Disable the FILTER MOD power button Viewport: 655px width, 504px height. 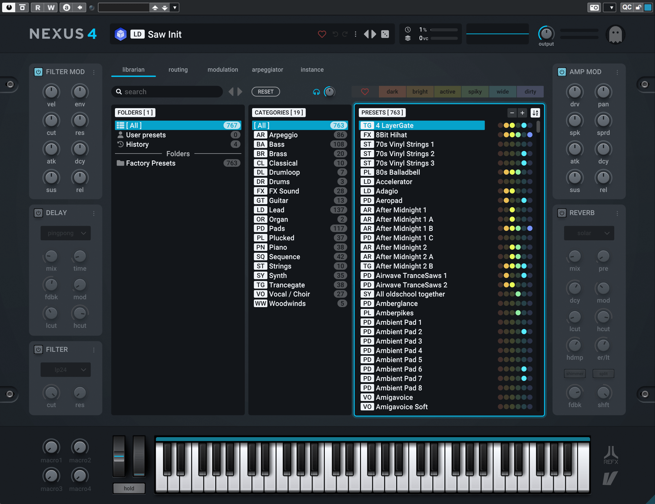coord(38,72)
